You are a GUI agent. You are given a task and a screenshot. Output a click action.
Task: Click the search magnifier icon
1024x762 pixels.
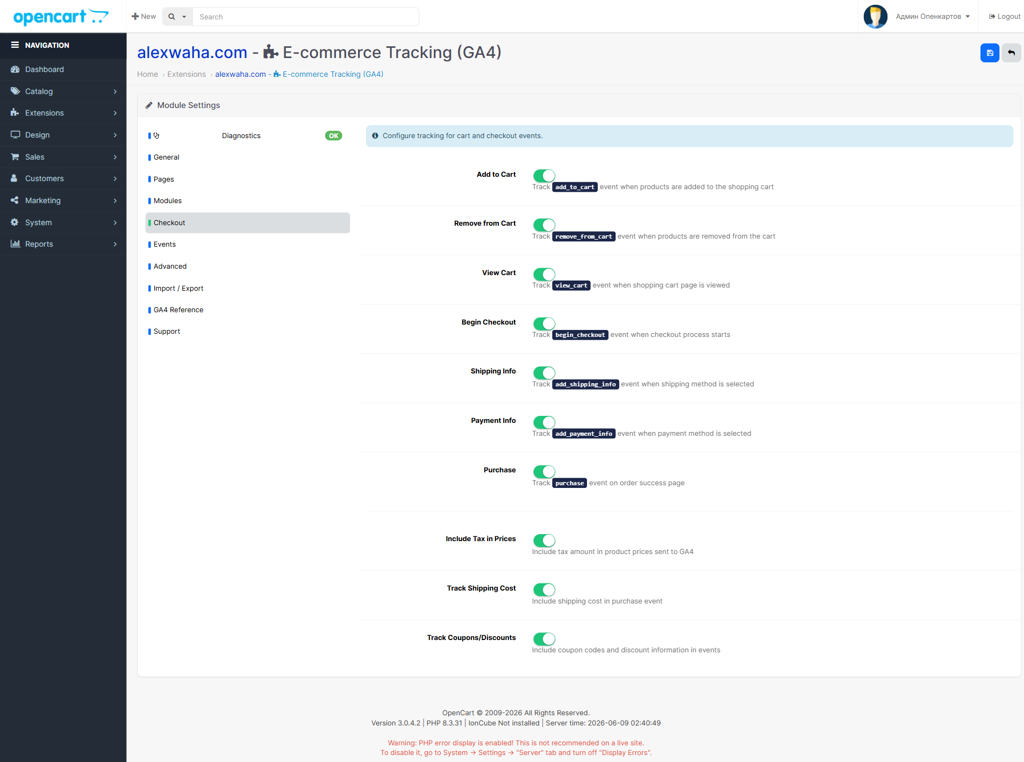point(171,17)
